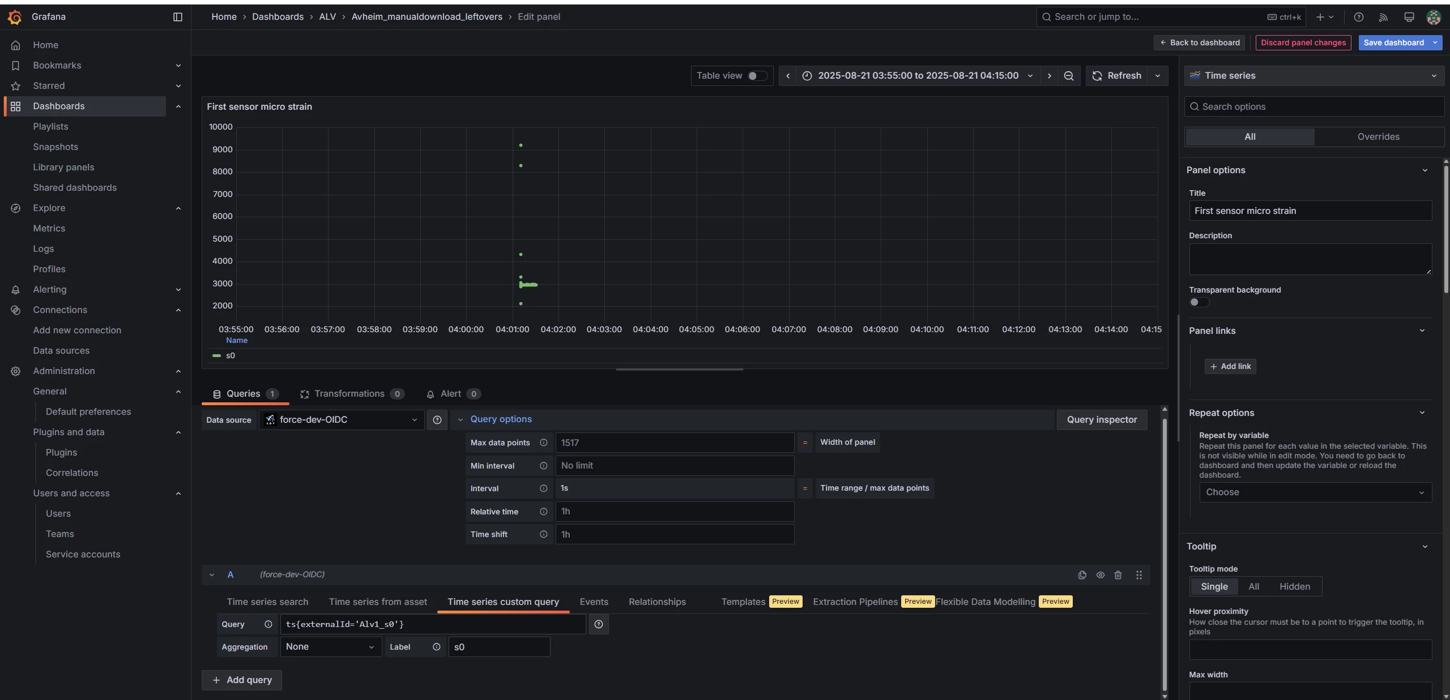The width and height of the screenshot is (1450, 700).
Task: Click the zoom out time range icon
Action: click(x=1068, y=76)
